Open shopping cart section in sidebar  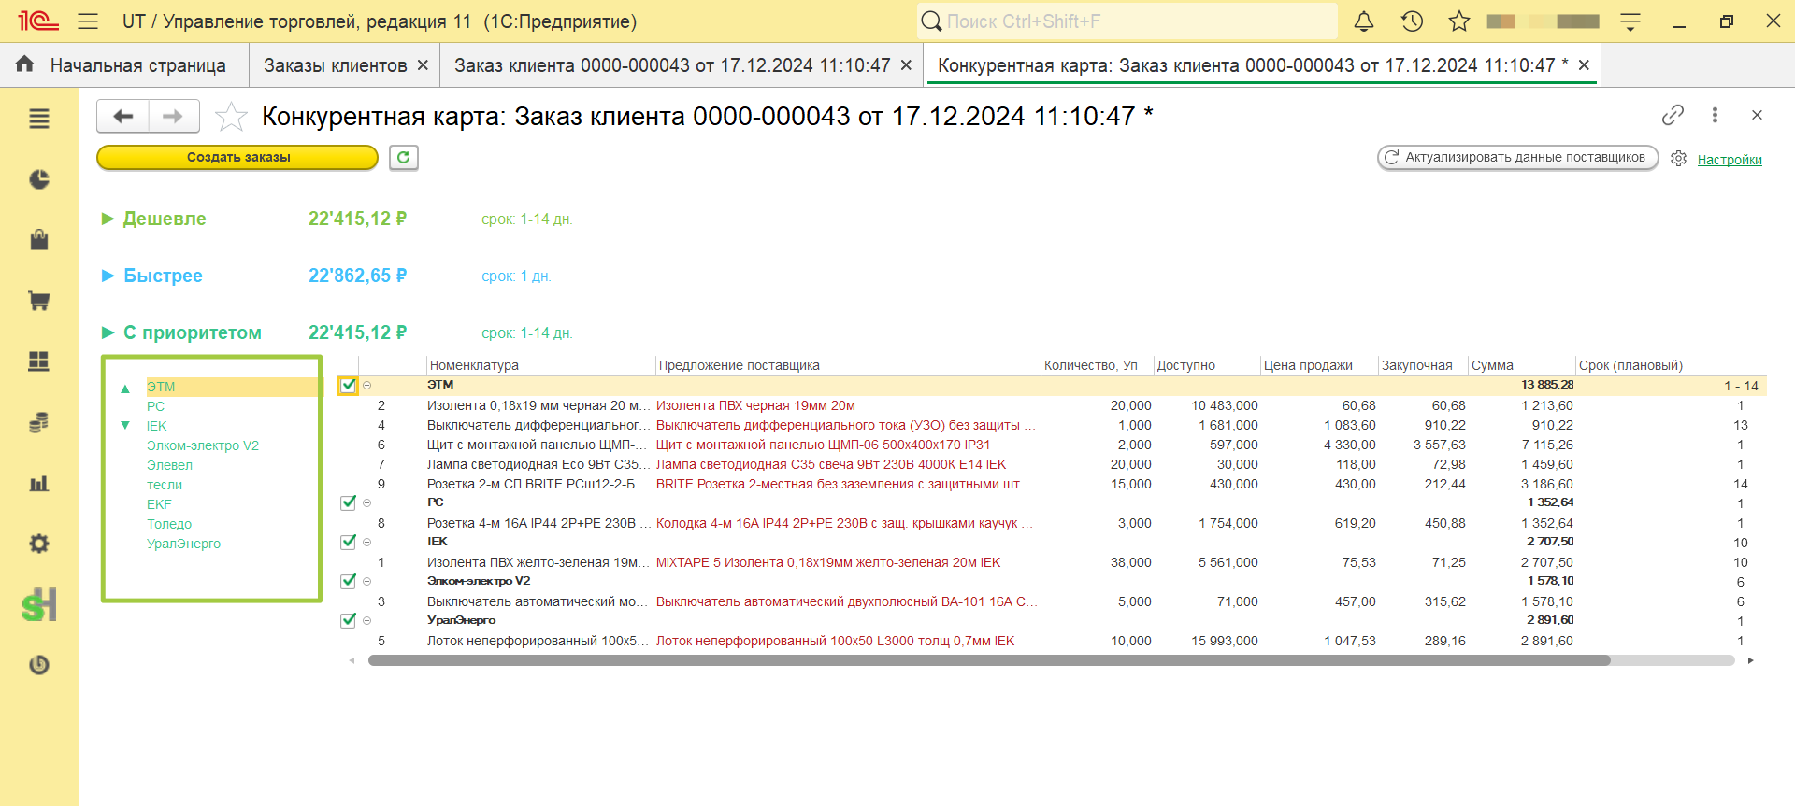click(39, 301)
